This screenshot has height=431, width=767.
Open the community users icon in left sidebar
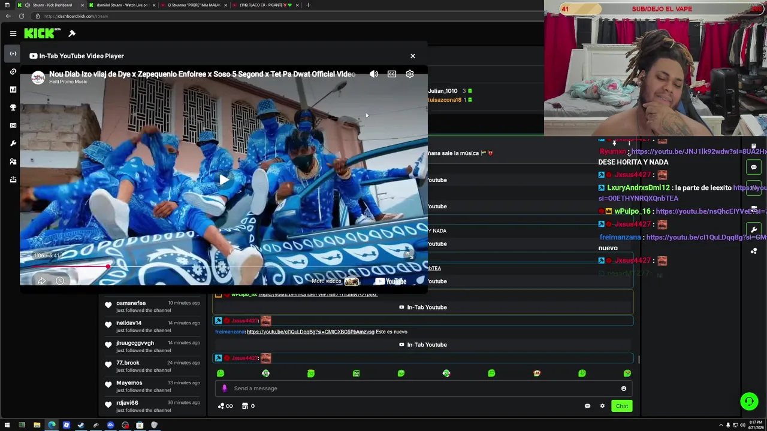pos(13,162)
